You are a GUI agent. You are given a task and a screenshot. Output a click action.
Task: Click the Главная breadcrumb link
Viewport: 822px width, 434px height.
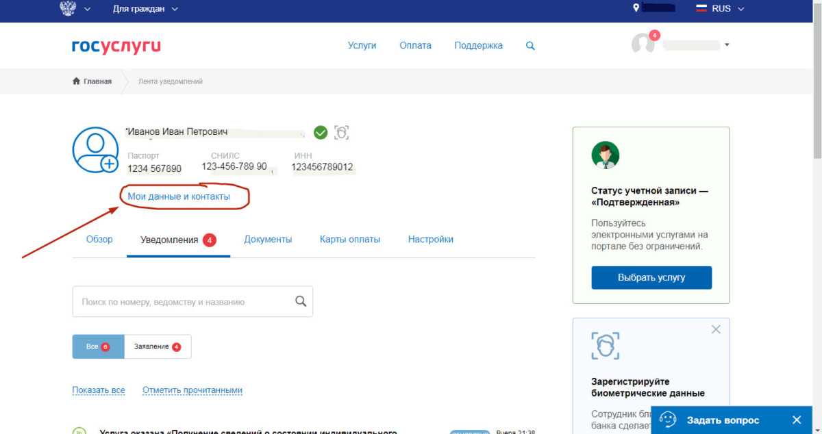click(x=92, y=81)
